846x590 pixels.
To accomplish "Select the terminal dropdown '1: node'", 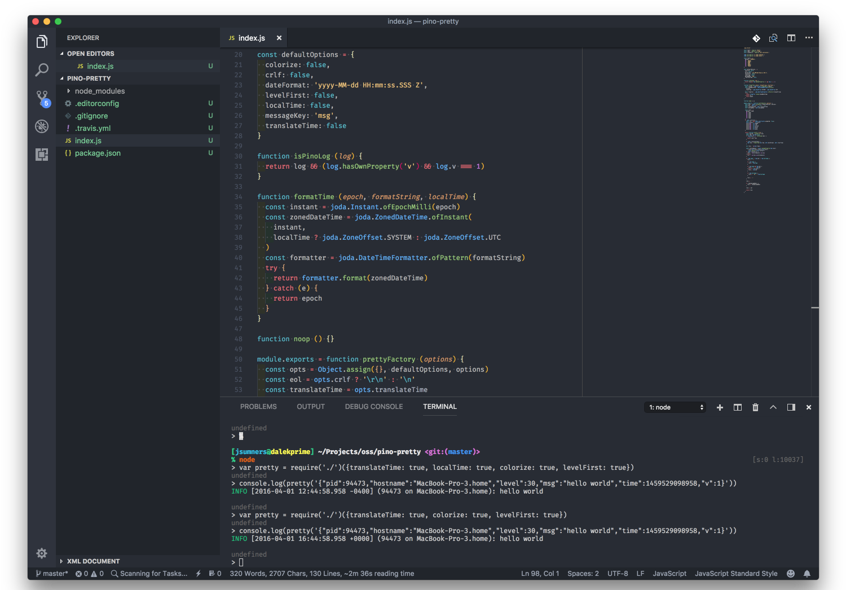I will 675,407.
